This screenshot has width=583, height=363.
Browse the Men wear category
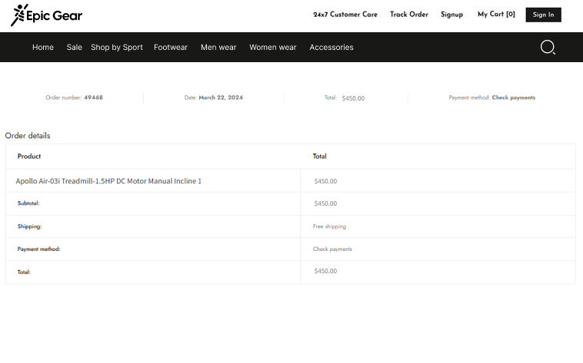point(218,48)
